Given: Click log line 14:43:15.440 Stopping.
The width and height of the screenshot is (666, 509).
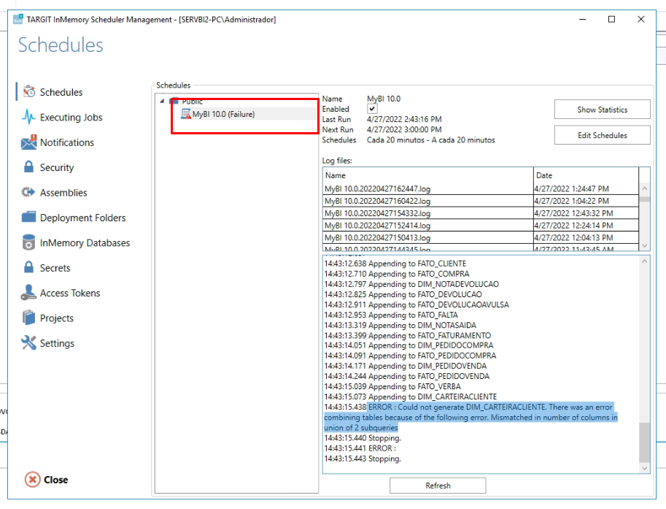Looking at the screenshot, I should pos(363,438).
